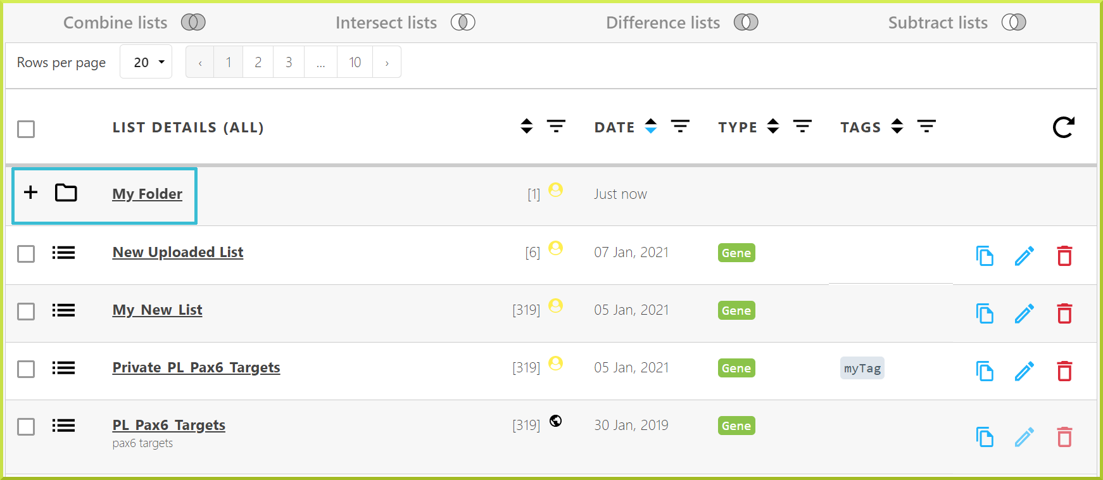Expand My Folder with the plus icon

click(x=30, y=193)
